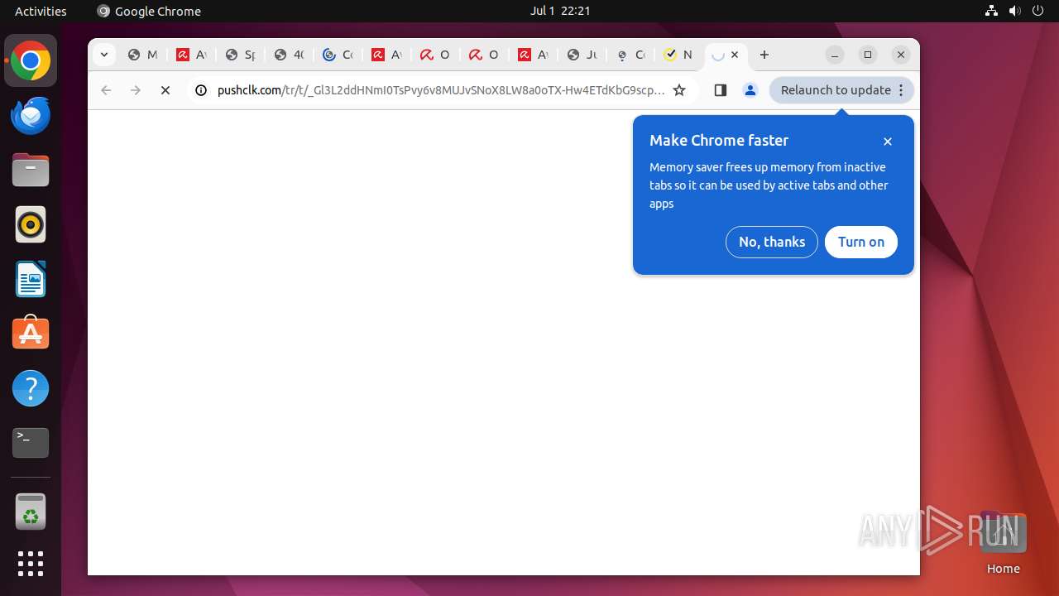Turn on Memory saver
This screenshot has width=1059, height=596.
[861, 242]
